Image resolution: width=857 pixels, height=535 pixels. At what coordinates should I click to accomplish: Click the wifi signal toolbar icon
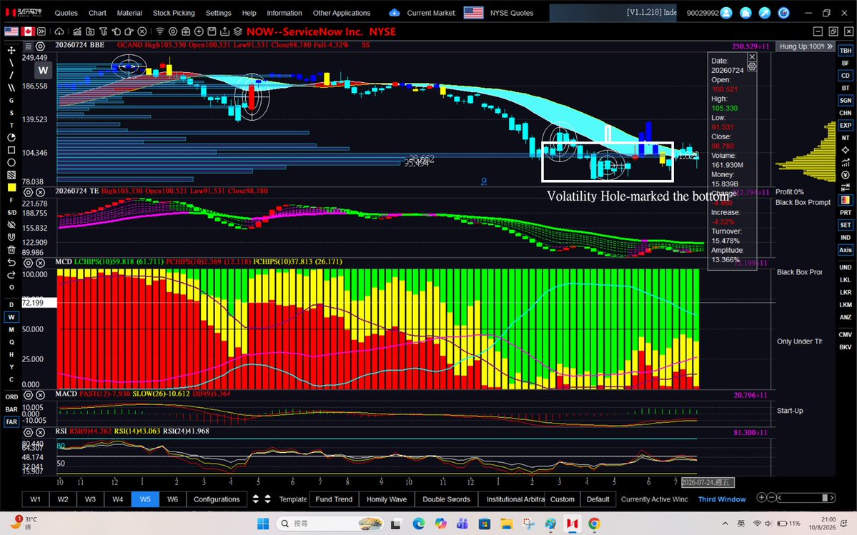[x=159, y=31]
